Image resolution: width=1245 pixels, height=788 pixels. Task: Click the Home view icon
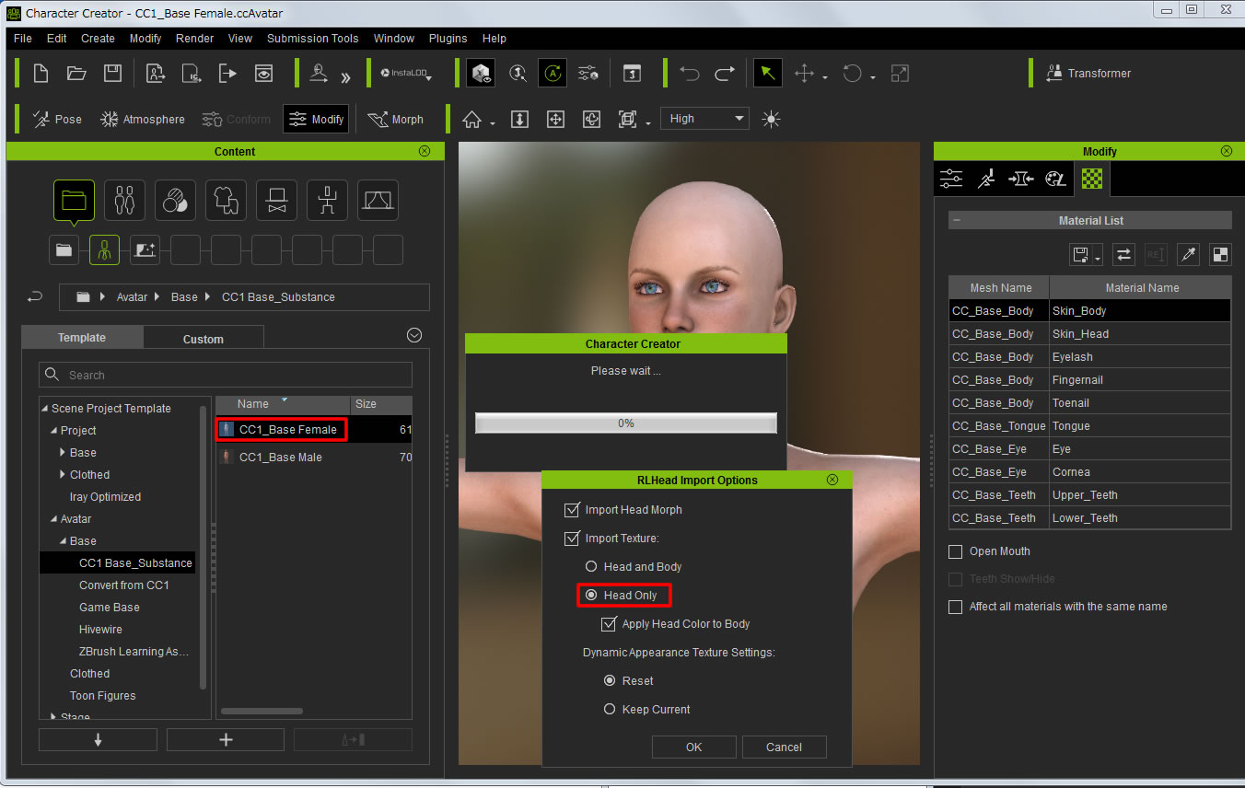472,120
